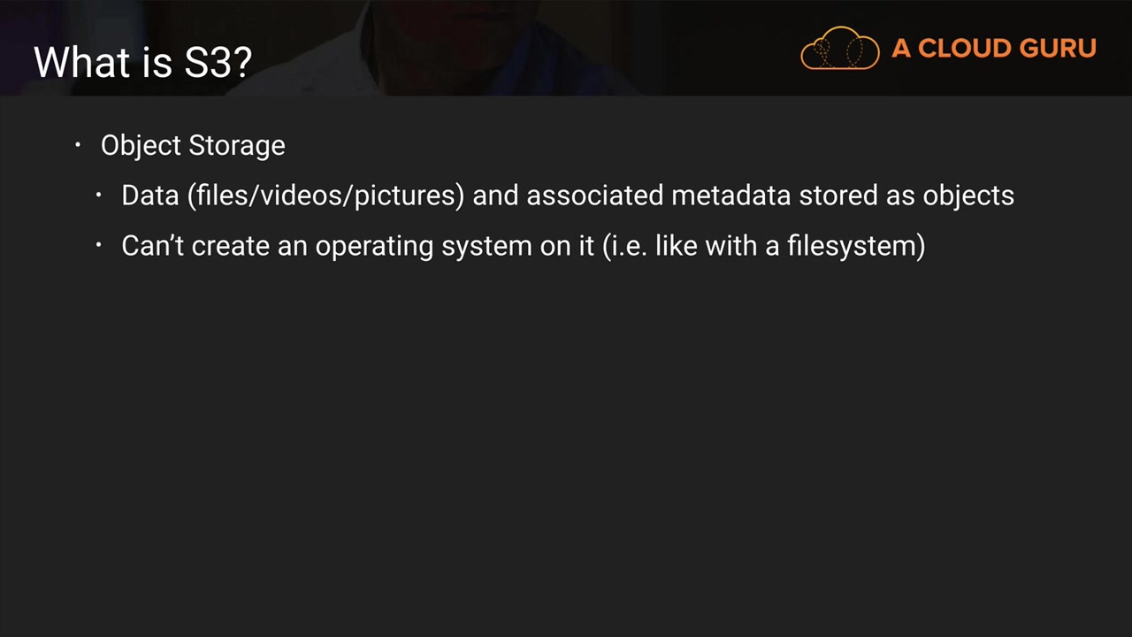Click the "(files/videos/pictures)" parenthetical text

325,196
